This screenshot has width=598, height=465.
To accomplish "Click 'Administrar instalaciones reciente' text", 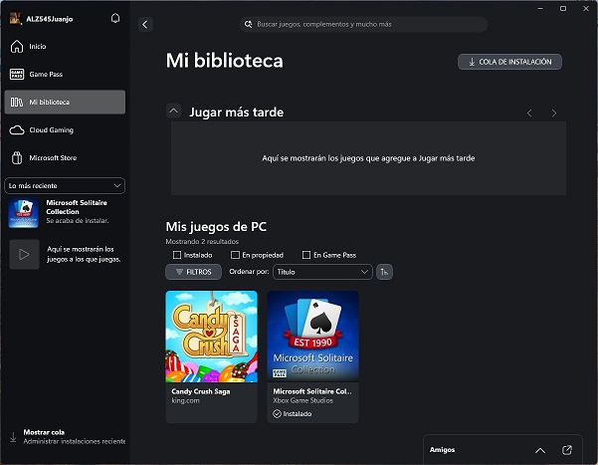I will (x=74, y=441).
